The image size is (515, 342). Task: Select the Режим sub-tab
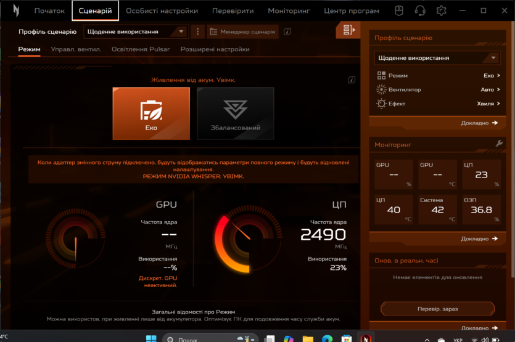pos(29,49)
